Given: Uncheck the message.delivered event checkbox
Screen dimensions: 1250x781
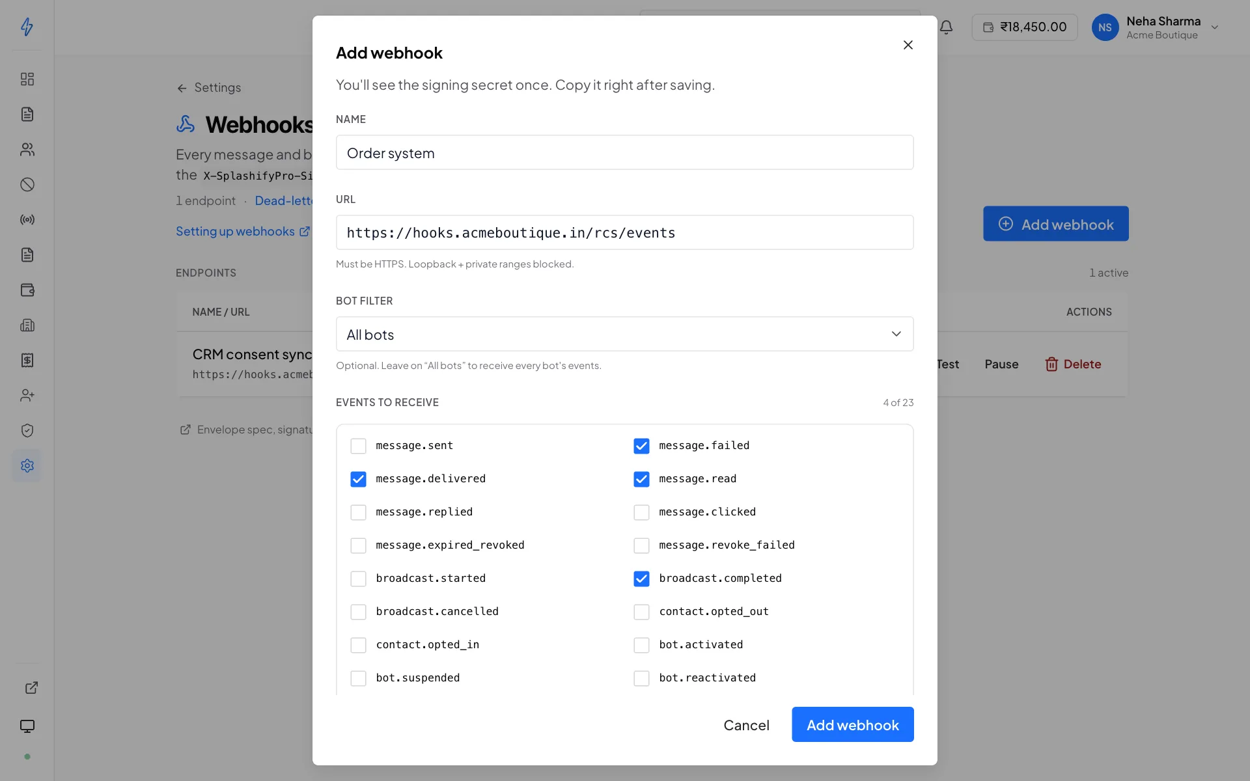Looking at the screenshot, I should (358, 479).
